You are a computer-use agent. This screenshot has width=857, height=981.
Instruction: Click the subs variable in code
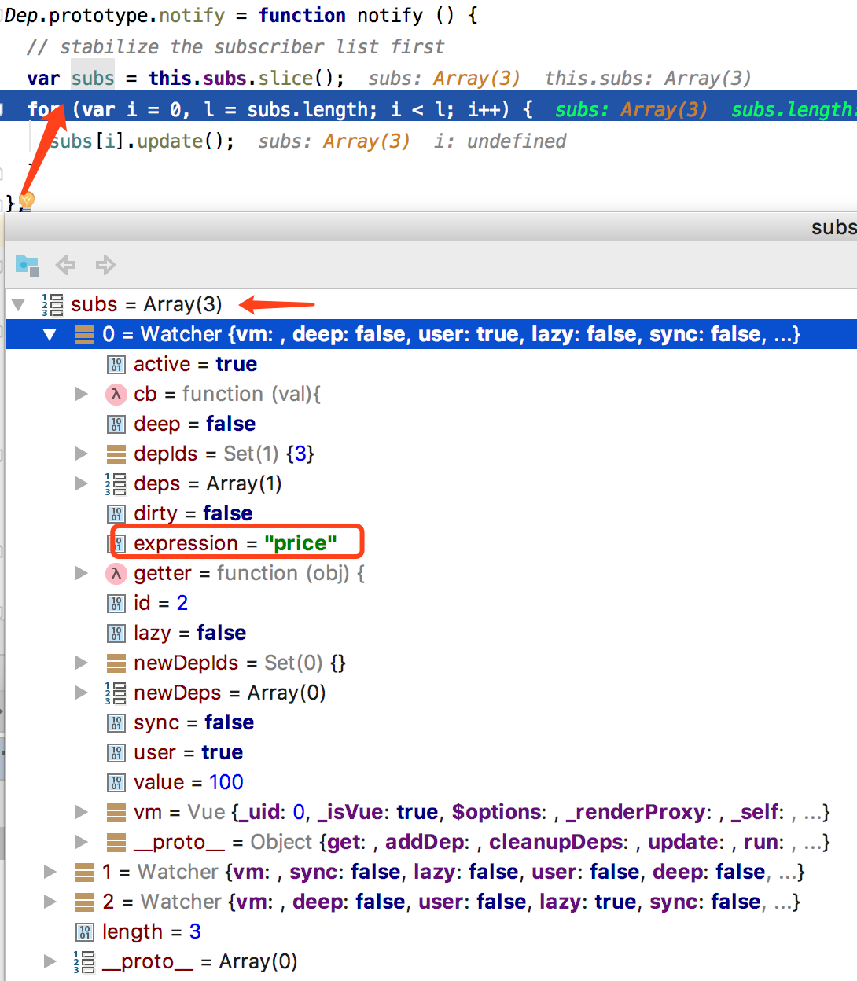[93, 79]
